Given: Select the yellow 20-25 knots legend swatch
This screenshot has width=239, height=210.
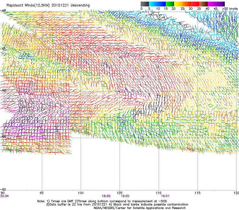Looking at the screenshot, I should click(178, 4).
